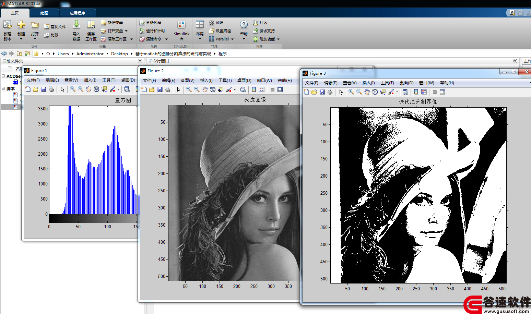Open 工具(T) menu in Figure 3
The height and width of the screenshot is (314, 531).
pyautogui.click(x=387, y=83)
